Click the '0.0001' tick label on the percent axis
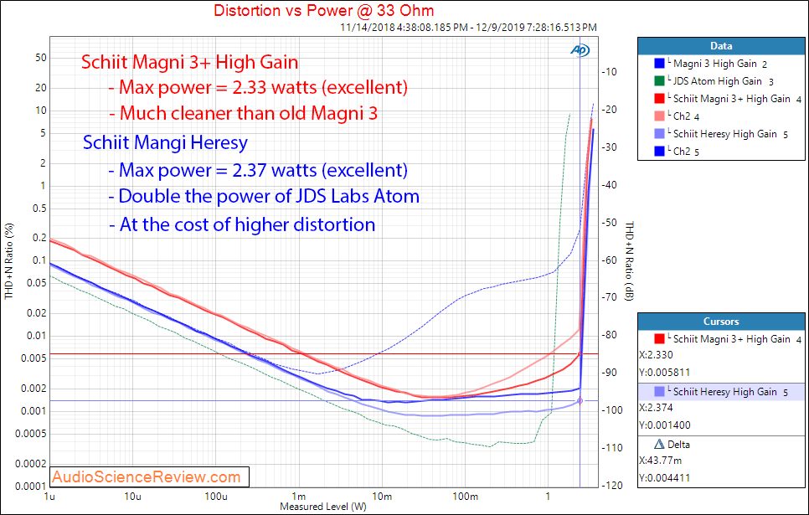 [31, 486]
